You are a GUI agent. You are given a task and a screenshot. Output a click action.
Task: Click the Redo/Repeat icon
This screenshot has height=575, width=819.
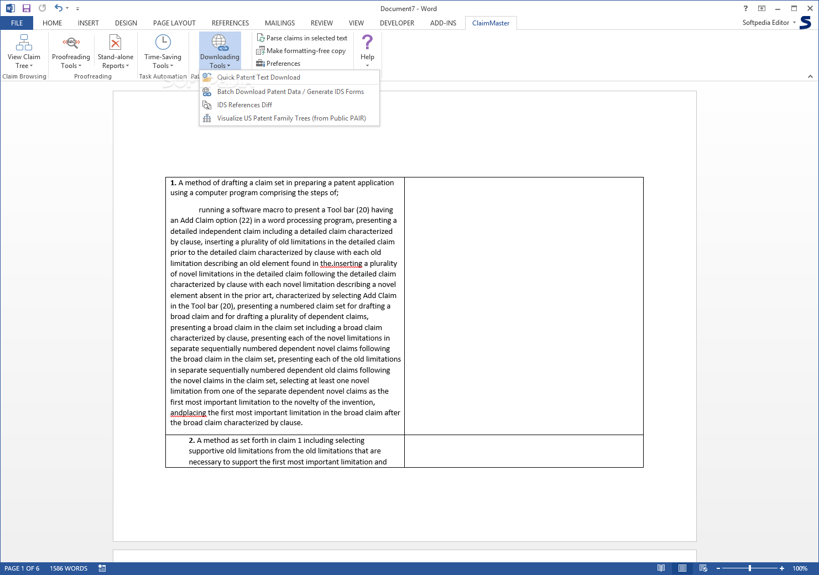43,8
